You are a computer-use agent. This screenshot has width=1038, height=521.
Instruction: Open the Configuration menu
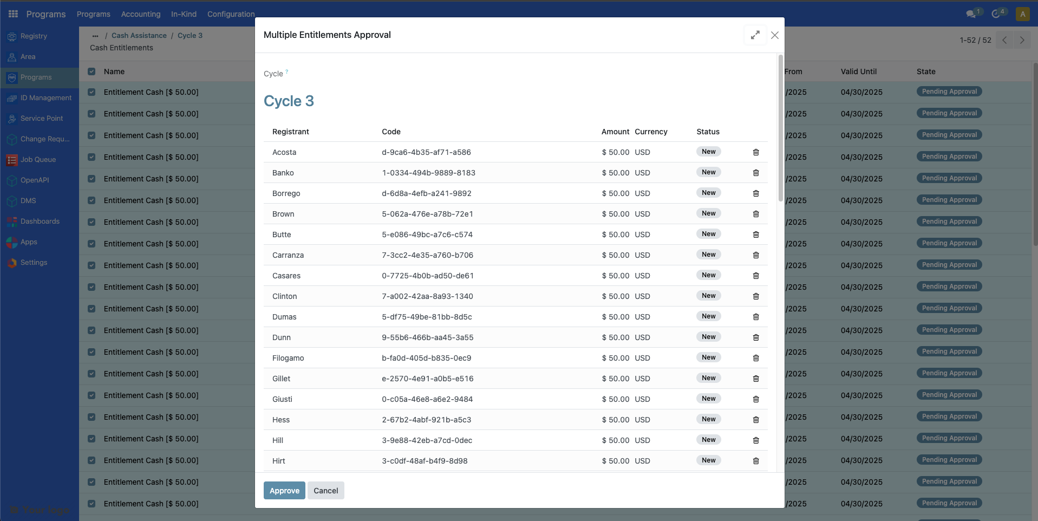point(231,14)
